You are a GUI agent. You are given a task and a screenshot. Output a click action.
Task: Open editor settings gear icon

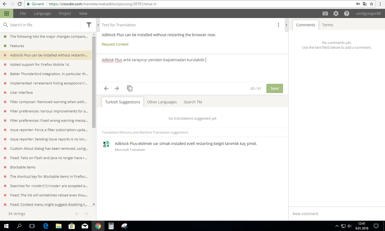click(x=336, y=13)
